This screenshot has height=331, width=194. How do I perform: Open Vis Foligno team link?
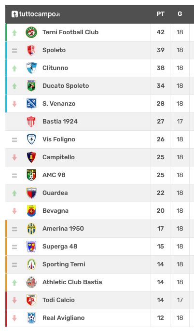coord(59,139)
